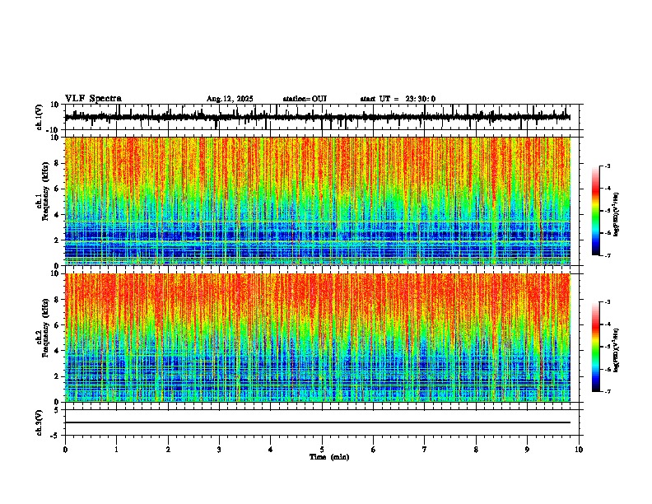The height and width of the screenshot is (504, 652).
Task: Click inside the ch.1 waveform panel
Action: point(322,117)
